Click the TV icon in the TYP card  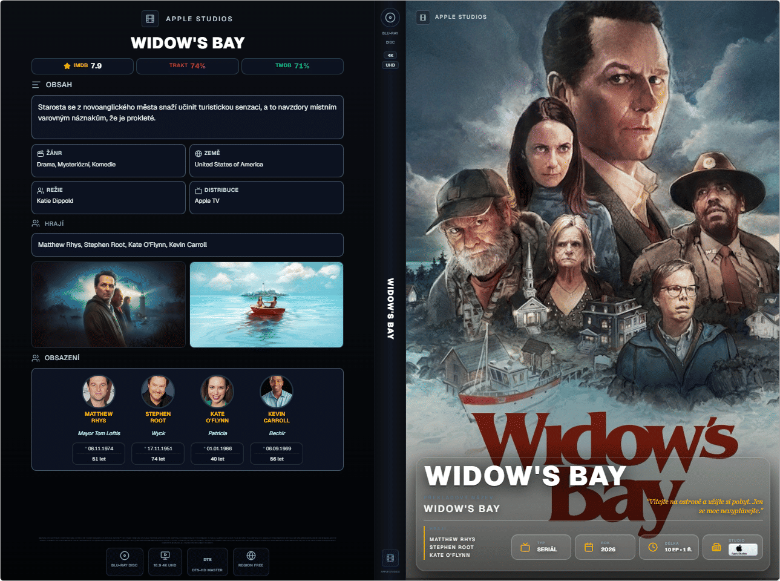525,547
